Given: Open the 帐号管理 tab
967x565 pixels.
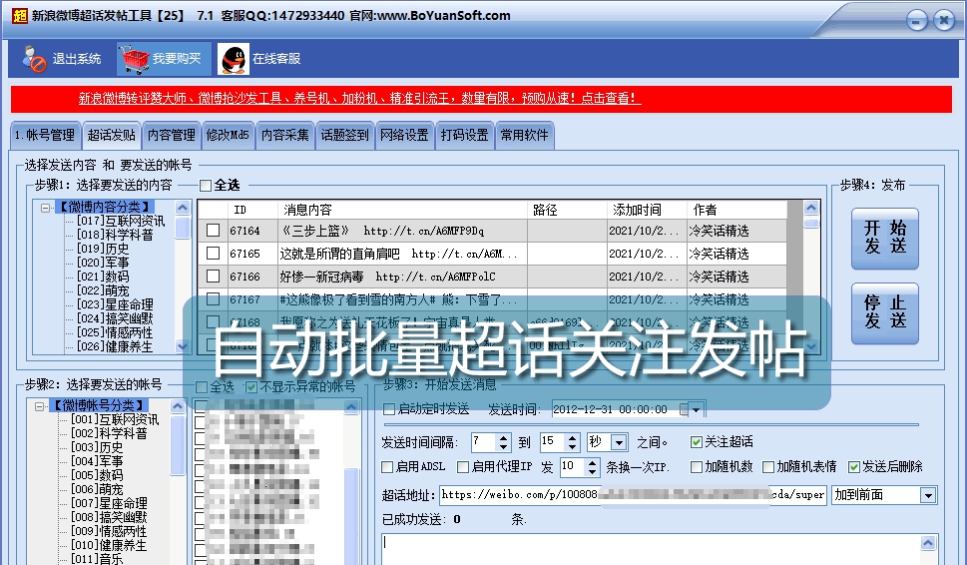Looking at the screenshot, I should click(45, 135).
